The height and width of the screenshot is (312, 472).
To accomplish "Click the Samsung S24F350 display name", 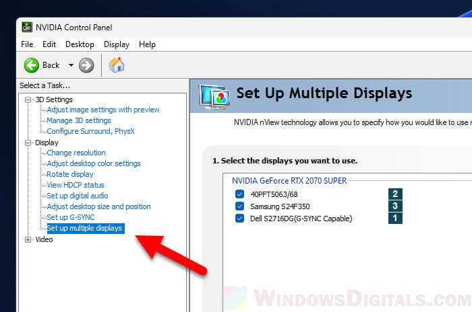I will pyautogui.click(x=280, y=206).
